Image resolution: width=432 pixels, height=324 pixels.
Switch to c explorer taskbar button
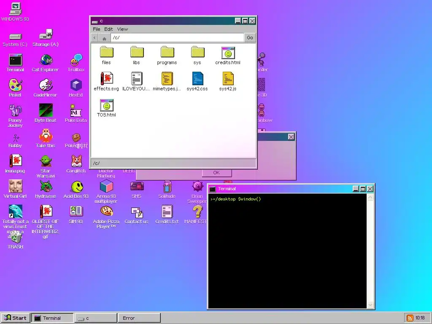96,318
